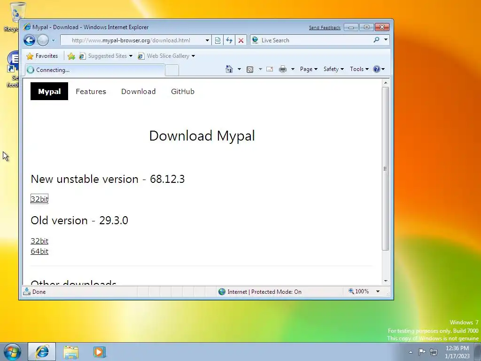Click the network tray icon

pyautogui.click(x=434, y=352)
